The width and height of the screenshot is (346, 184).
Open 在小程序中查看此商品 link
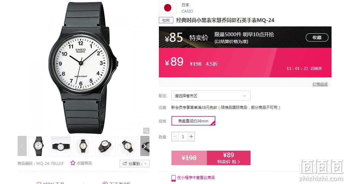pos(196,178)
